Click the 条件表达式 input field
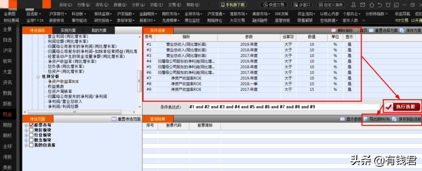This screenshot has height=171, width=422. click(x=283, y=107)
